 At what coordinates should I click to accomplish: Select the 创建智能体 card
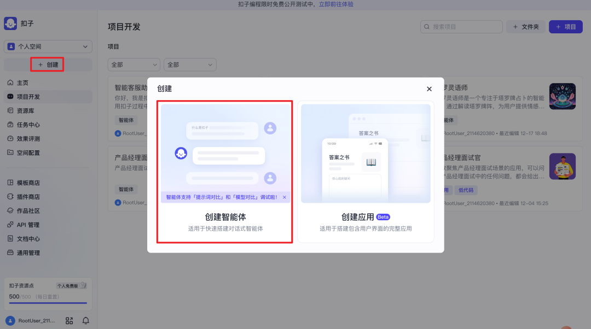coord(225,172)
